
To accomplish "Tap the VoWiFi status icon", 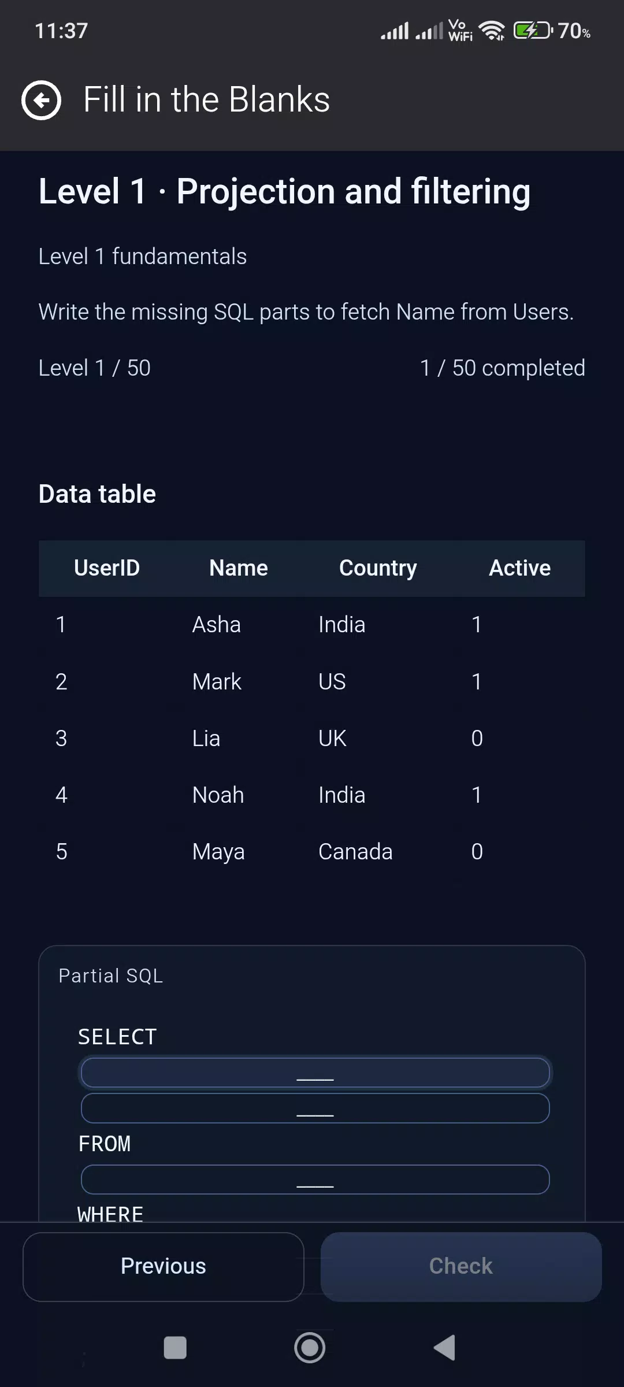I will point(460,30).
